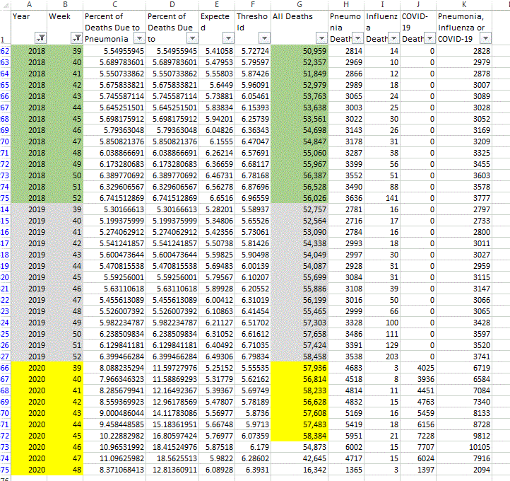Viewport: 510px width, 481px height.
Task: Expand the Influenza Deaths filter arrow
Action: [393, 38]
